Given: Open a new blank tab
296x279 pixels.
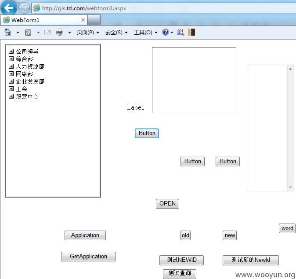Looking at the screenshot, I should click(94, 20).
